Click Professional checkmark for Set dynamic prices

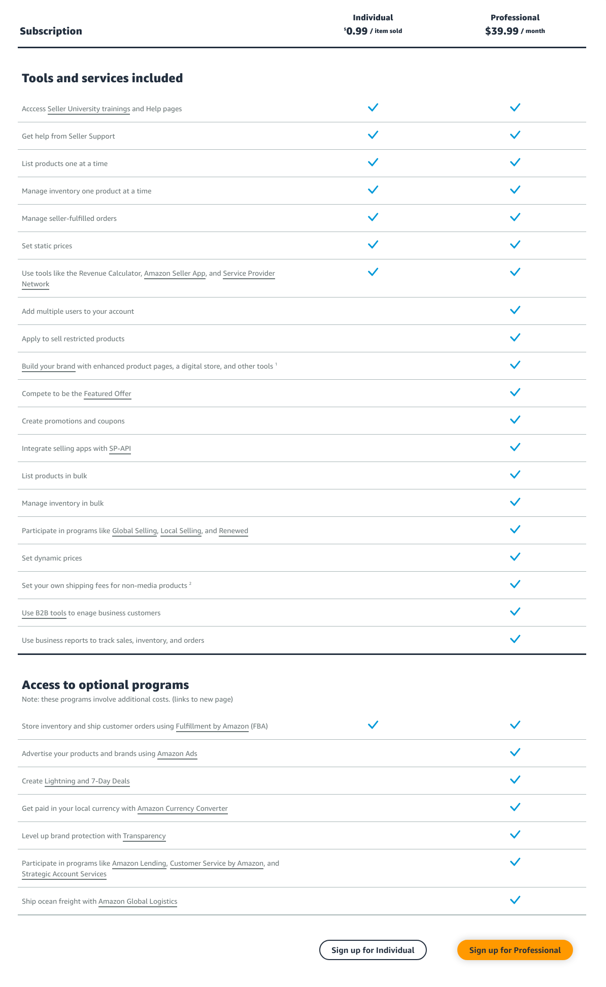pos(515,557)
